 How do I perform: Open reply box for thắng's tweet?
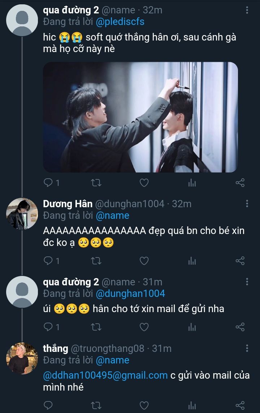(x=48, y=405)
